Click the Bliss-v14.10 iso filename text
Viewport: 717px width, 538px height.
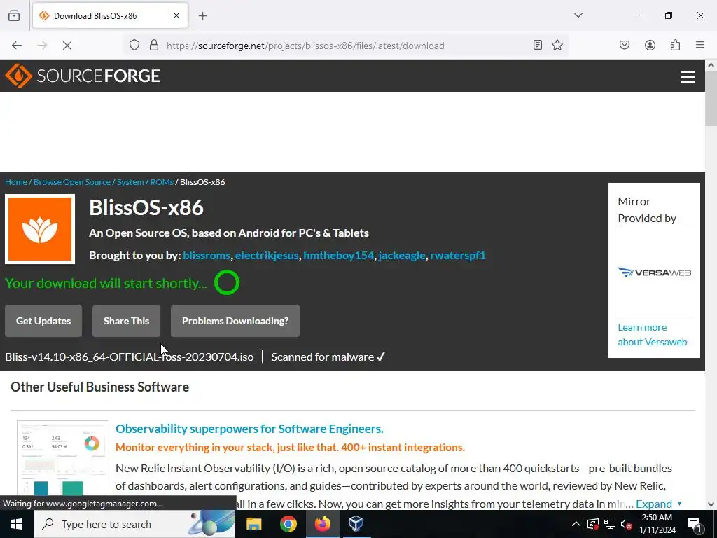click(130, 357)
